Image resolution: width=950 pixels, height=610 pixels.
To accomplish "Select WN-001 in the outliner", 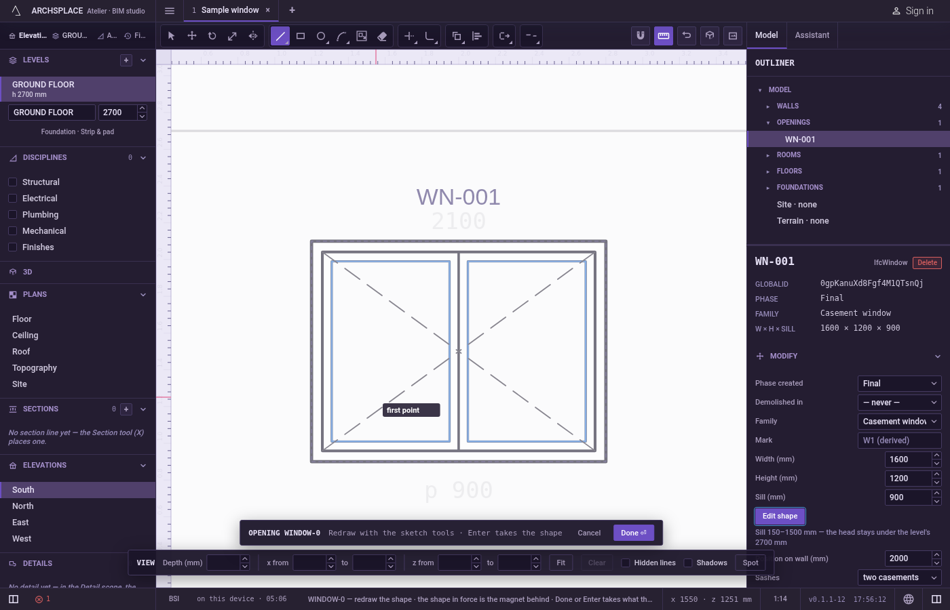I will [x=848, y=139].
